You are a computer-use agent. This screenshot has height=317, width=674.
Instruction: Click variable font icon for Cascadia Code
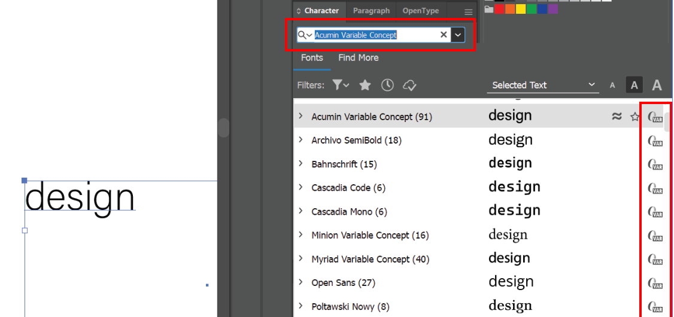655,188
